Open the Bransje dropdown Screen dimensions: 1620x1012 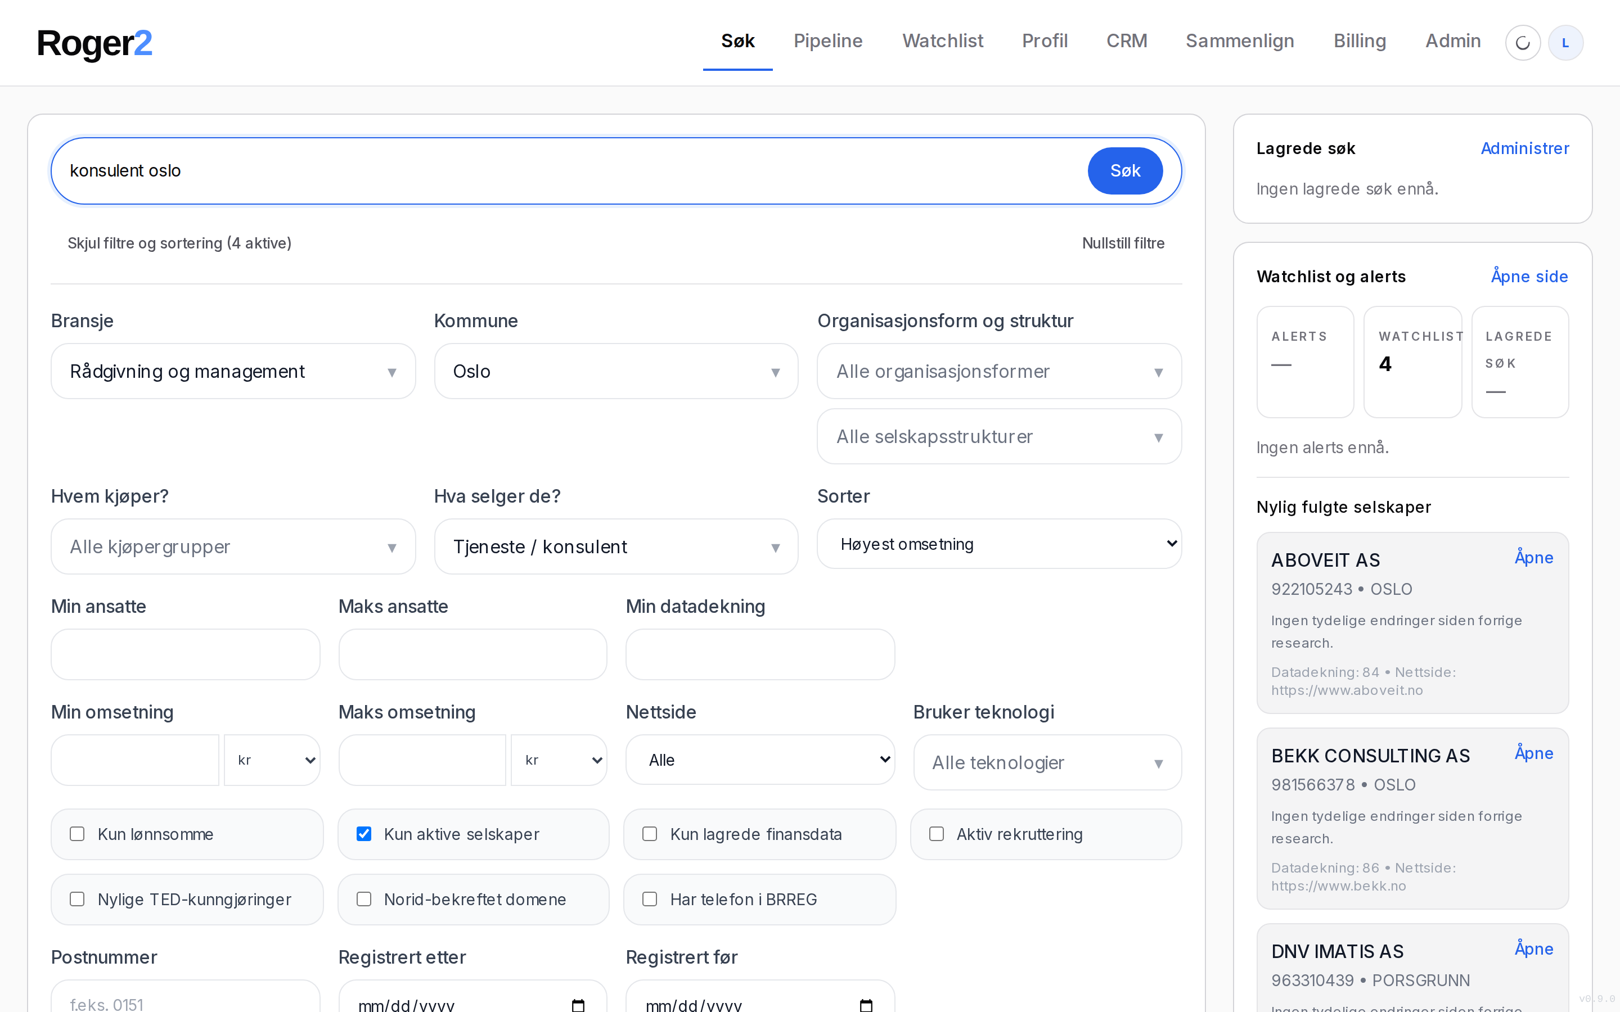click(x=233, y=372)
